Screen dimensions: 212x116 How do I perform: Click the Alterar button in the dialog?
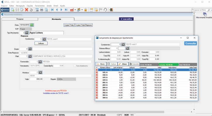click(x=123, y=64)
